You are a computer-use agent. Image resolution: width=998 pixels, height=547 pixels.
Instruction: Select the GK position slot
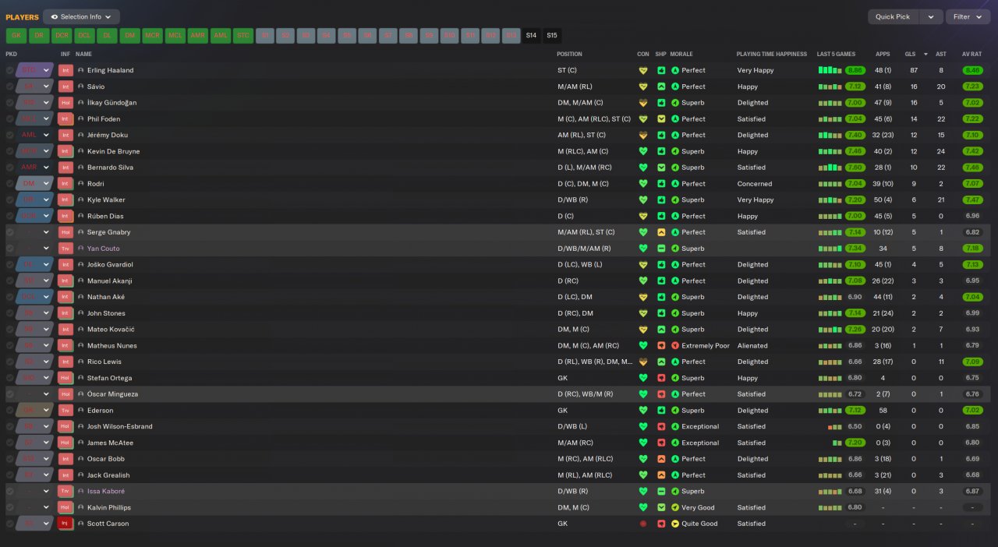pos(16,35)
